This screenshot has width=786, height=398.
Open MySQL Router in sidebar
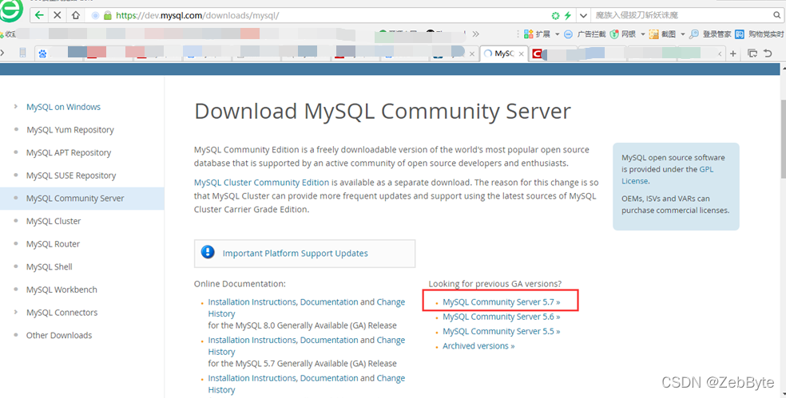(x=54, y=244)
